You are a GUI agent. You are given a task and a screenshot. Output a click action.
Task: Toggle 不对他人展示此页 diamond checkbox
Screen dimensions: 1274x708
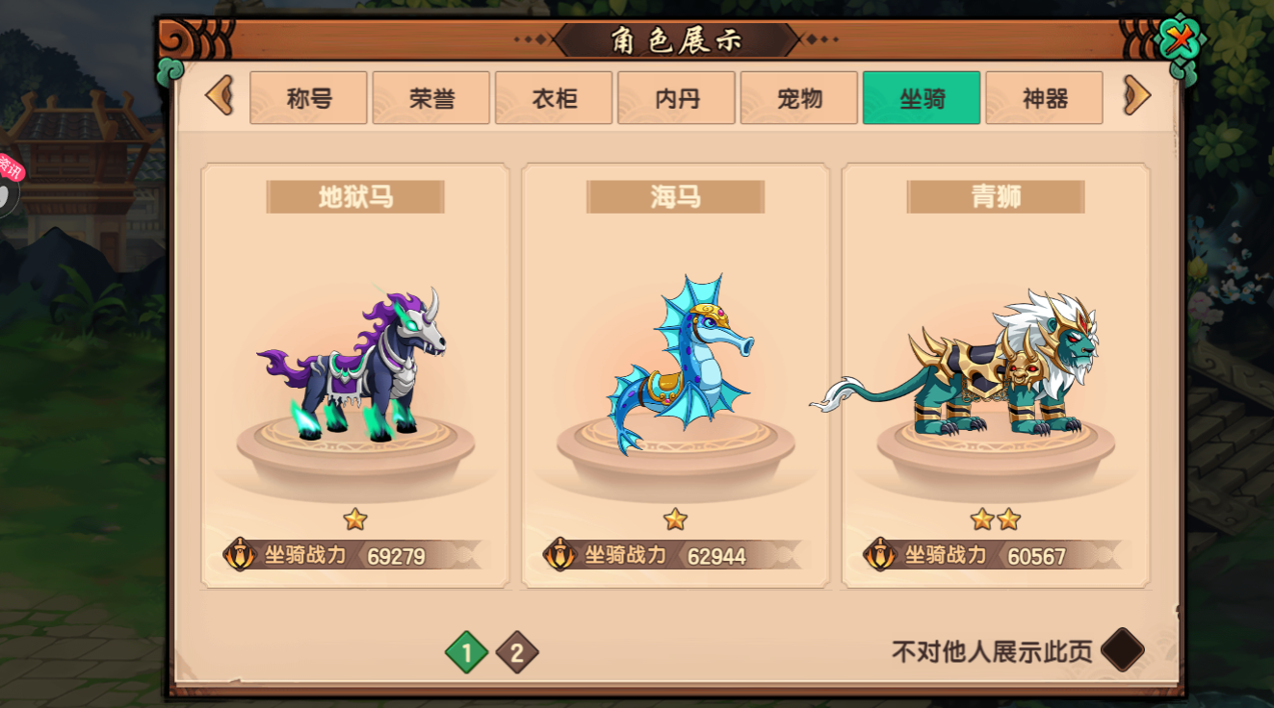click(1122, 650)
